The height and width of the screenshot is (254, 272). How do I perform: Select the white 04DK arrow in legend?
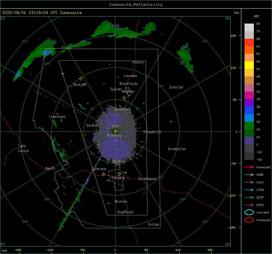249,175
